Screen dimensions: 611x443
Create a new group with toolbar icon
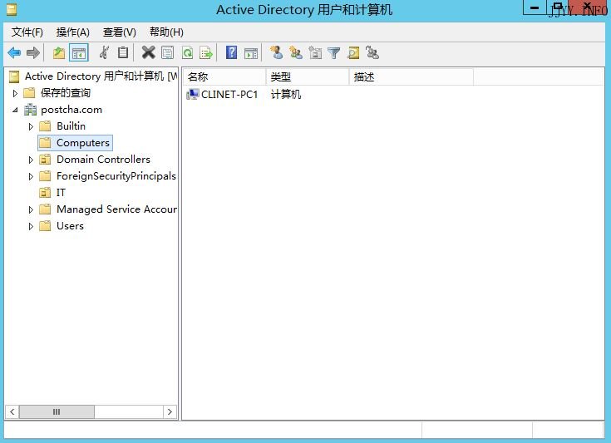coord(296,52)
